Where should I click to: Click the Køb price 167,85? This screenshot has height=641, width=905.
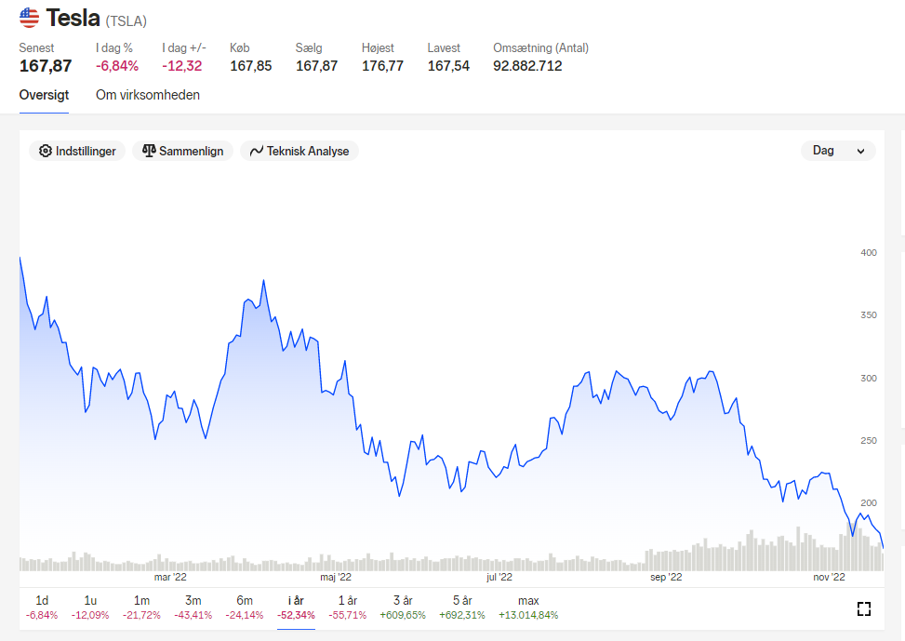[250, 66]
